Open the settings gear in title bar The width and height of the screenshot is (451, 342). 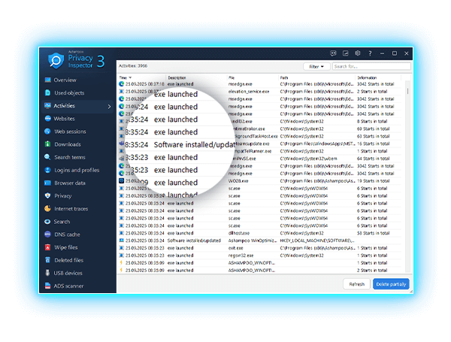click(x=358, y=53)
